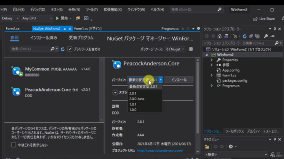
Task: Click the green Start debugging play icon
Action: (57, 18)
